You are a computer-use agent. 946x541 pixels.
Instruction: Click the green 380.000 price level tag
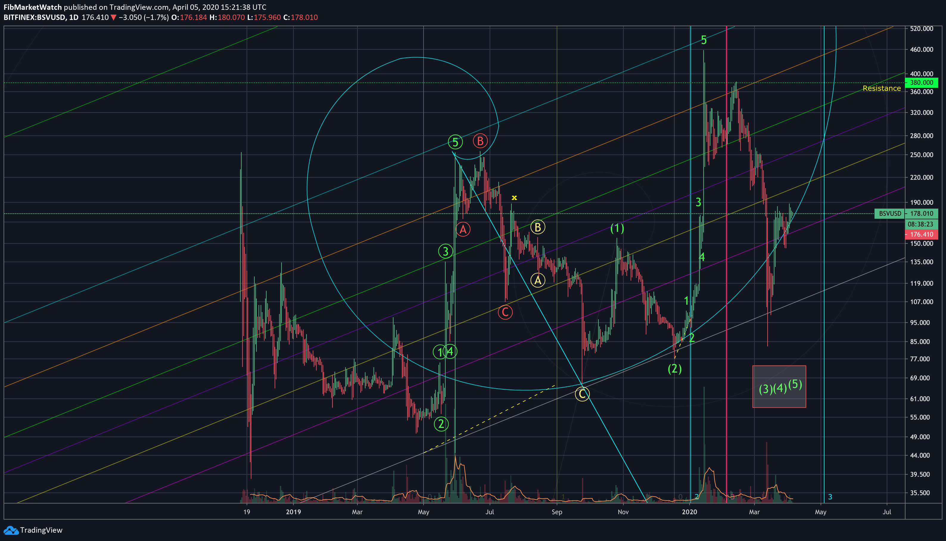click(922, 82)
